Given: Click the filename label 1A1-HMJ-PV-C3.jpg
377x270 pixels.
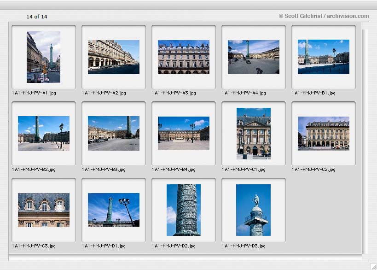Looking at the screenshot, I should pos(34,246).
